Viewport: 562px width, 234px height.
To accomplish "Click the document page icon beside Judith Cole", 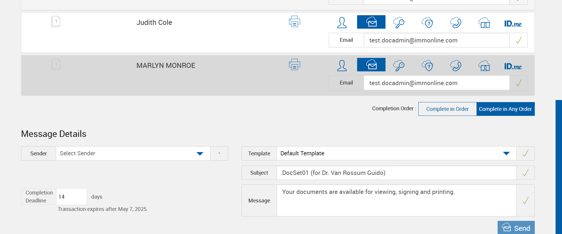I will click(x=56, y=22).
